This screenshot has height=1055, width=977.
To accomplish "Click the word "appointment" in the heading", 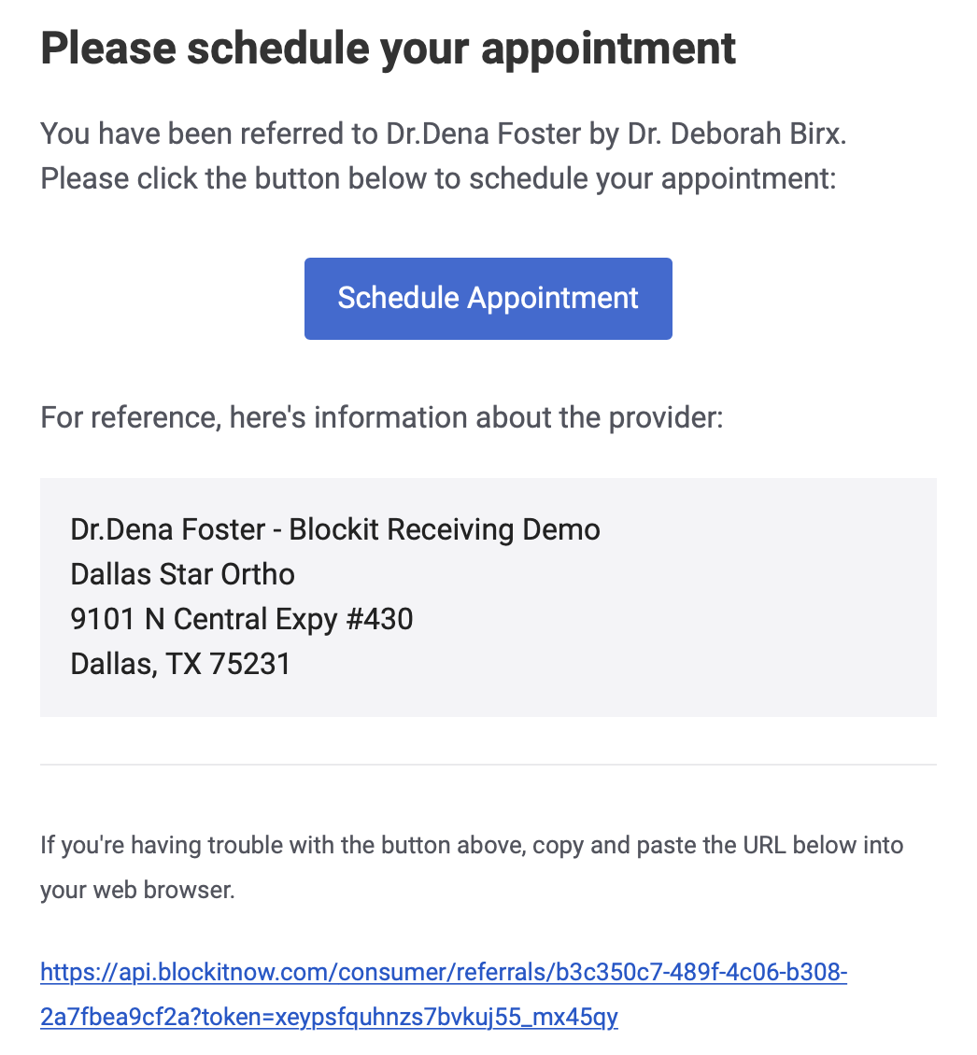I will pyautogui.click(x=608, y=49).
